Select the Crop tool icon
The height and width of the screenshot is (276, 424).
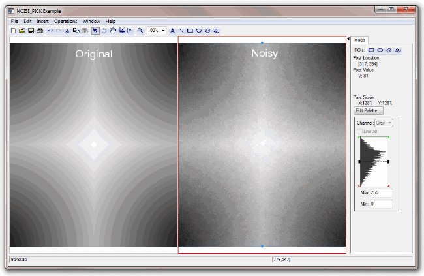pos(121,31)
